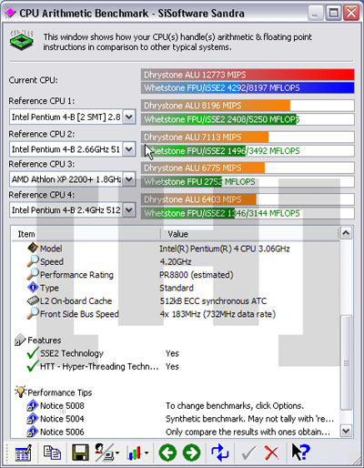
Task: Click the list scrollbar up arrow
Action: [x=346, y=233]
